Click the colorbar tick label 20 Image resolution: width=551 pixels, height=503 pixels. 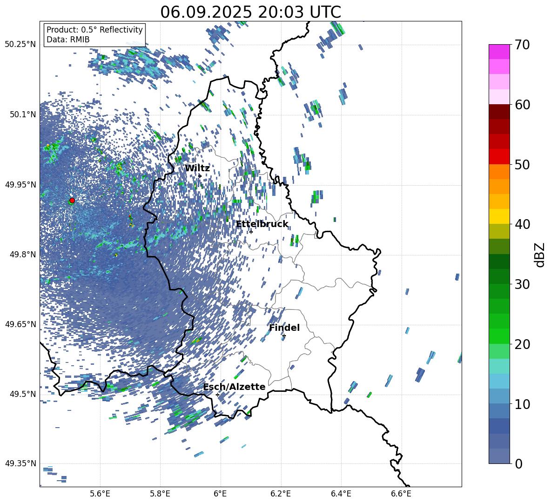523,344
